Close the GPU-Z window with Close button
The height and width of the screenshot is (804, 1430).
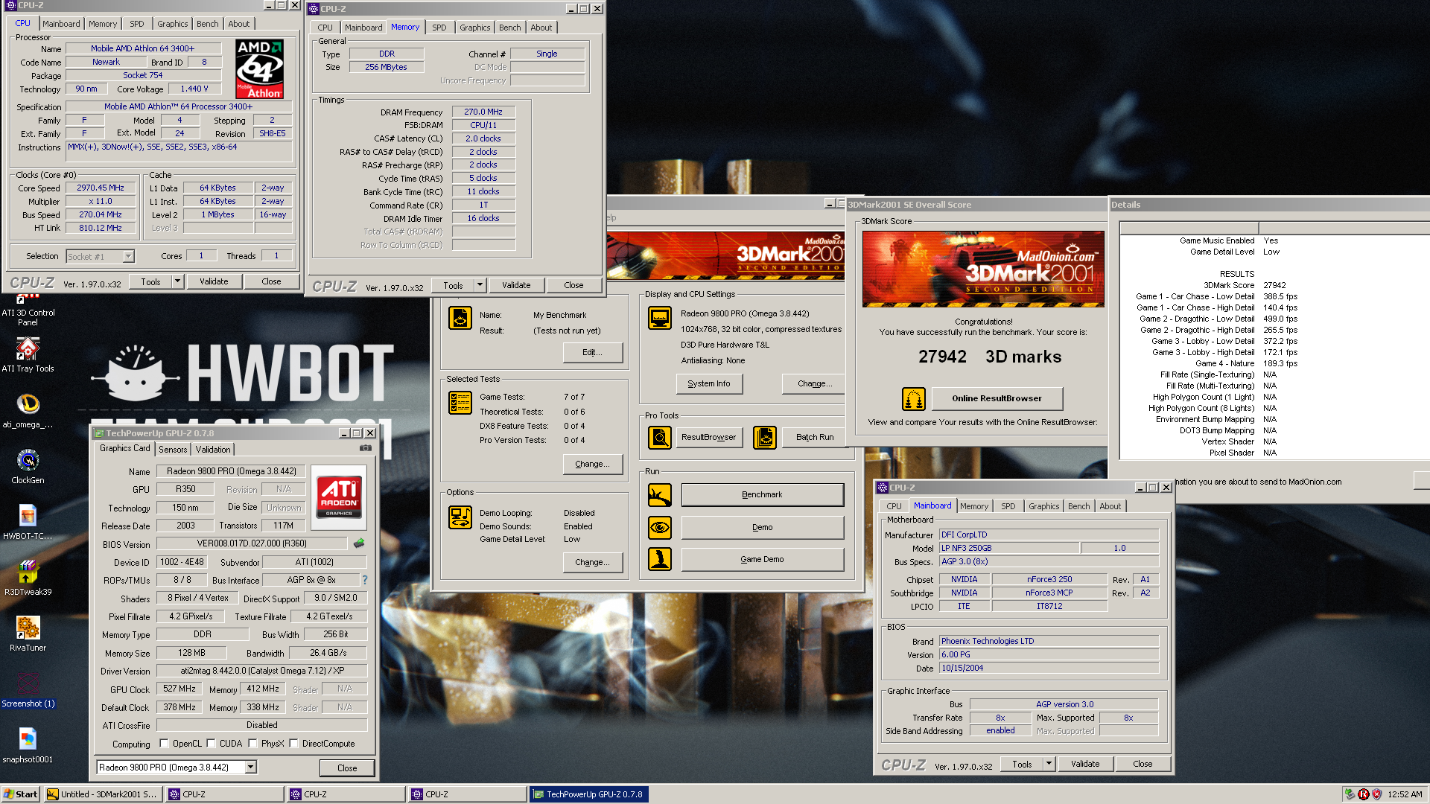(x=347, y=768)
